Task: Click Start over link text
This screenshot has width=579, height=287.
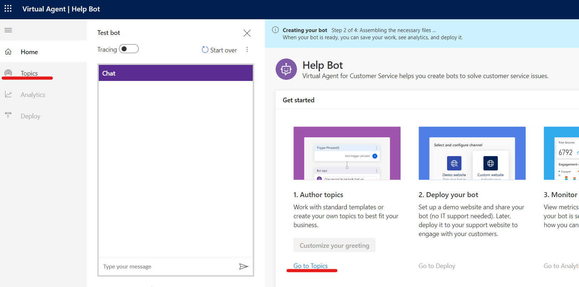Action: point(224,50)
